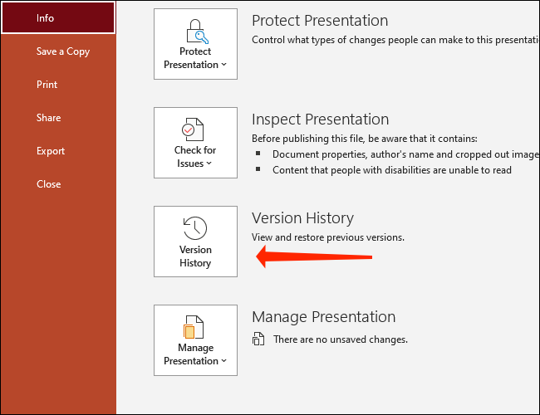Go to Export in the sidebar
The width and height of the screenshot is (540, 415).
[51, 151]
